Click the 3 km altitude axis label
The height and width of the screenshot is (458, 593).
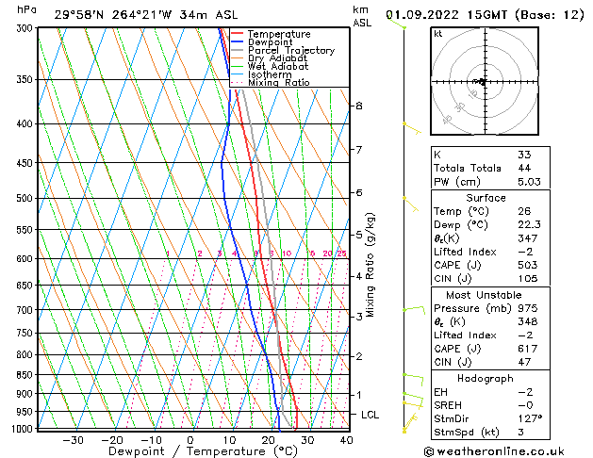(x=359, y=317)
